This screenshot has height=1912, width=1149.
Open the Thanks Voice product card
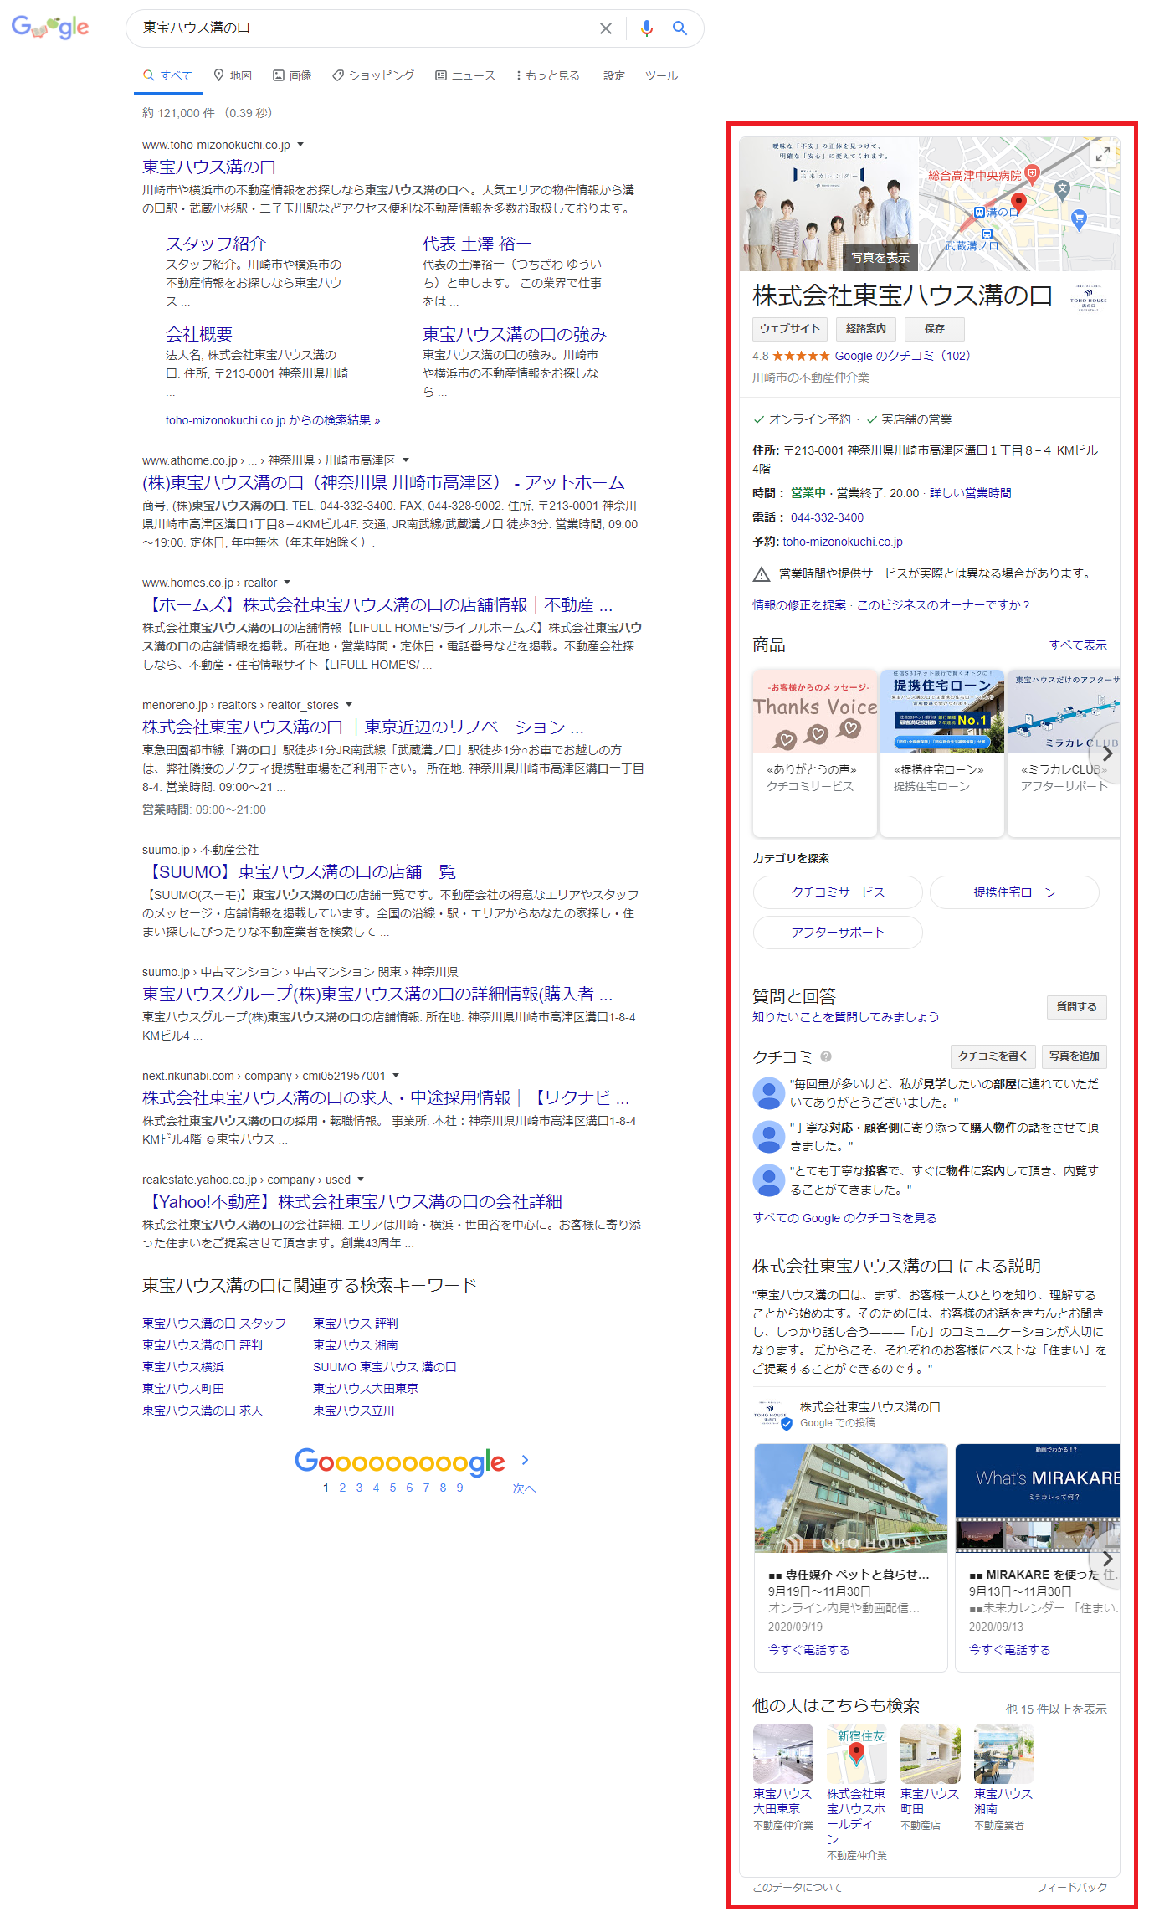click(814, 753)
